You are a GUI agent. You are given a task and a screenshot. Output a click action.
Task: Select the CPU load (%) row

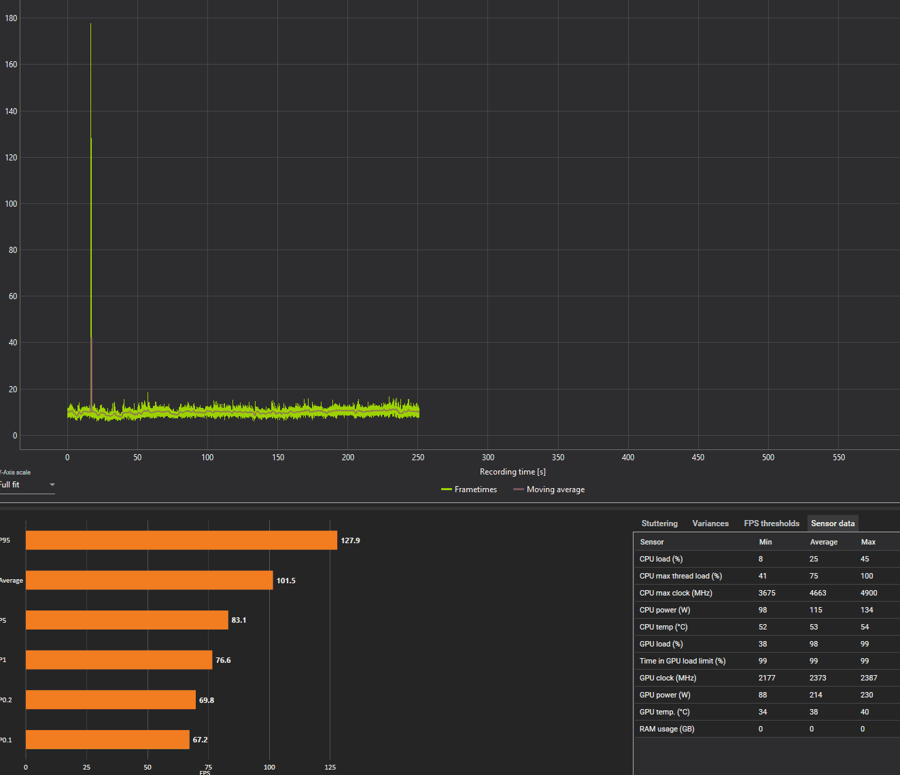coord(767,559)
